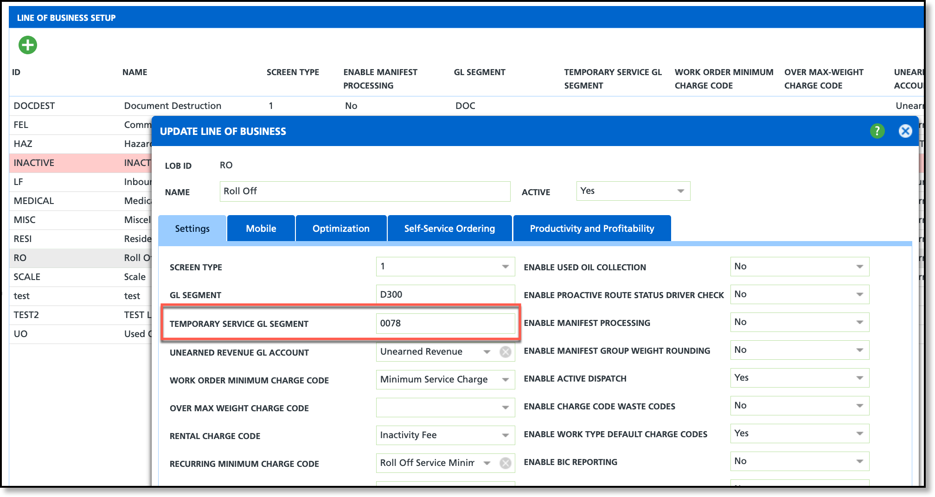Open the Enable Active Dispatch dropdown

[800, 378]
